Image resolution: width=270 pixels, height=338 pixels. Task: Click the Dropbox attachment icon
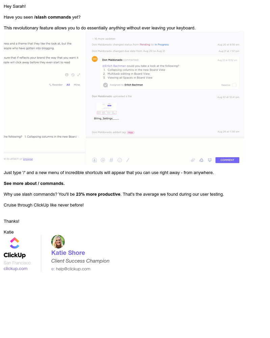tap(210, 160)
